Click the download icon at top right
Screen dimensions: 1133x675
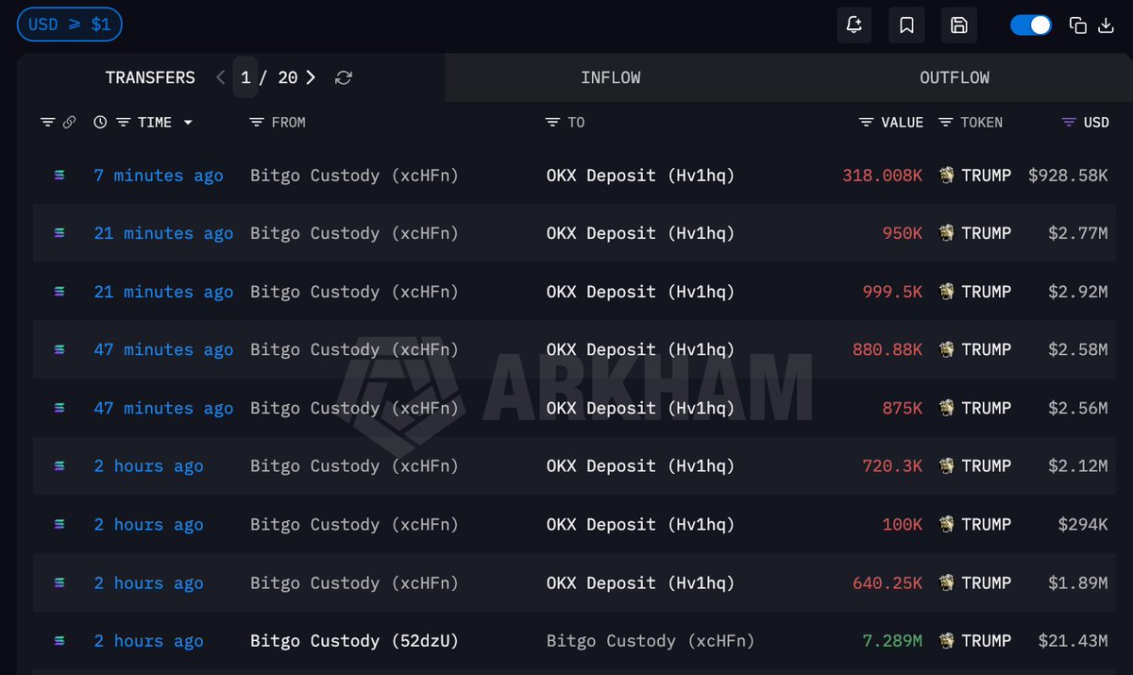click(x=1107, y=25)
